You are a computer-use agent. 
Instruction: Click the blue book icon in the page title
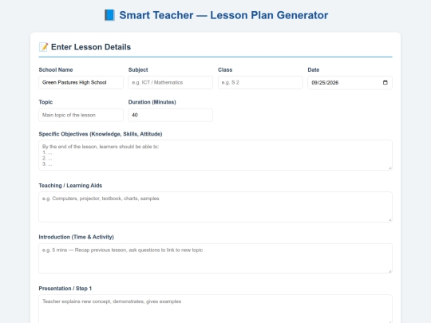click(x=109, y=15)
